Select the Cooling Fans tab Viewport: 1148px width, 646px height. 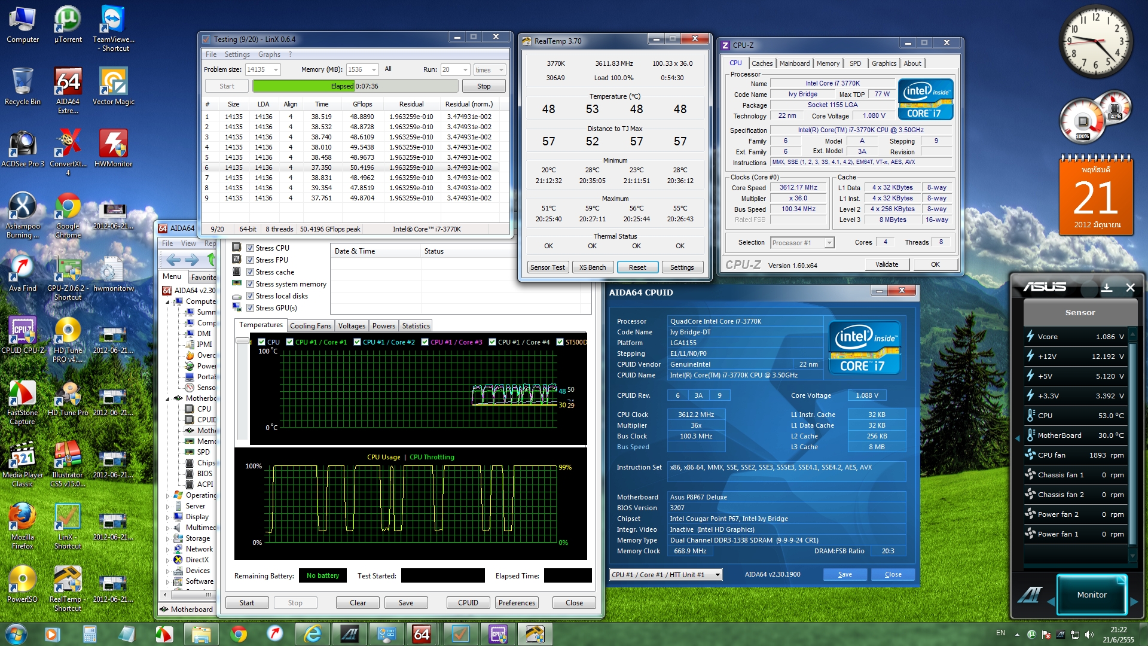point(310,326)
